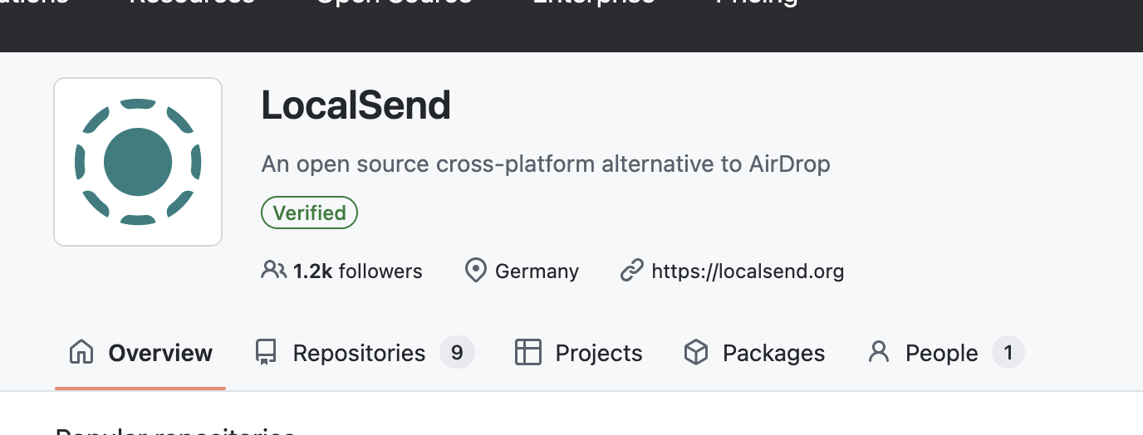Open the https://localsend.org website link
Screen dimensions: 1143x435
coord(748,271)
